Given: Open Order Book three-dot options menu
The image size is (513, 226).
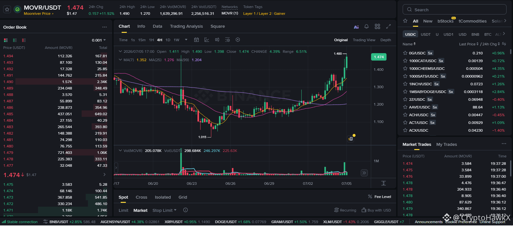Looking at the screenshot, I should (x=104, y=27).
